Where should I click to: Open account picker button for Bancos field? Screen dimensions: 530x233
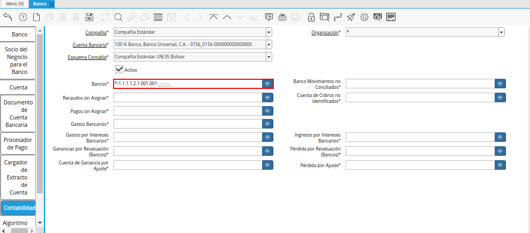[267, 84]
